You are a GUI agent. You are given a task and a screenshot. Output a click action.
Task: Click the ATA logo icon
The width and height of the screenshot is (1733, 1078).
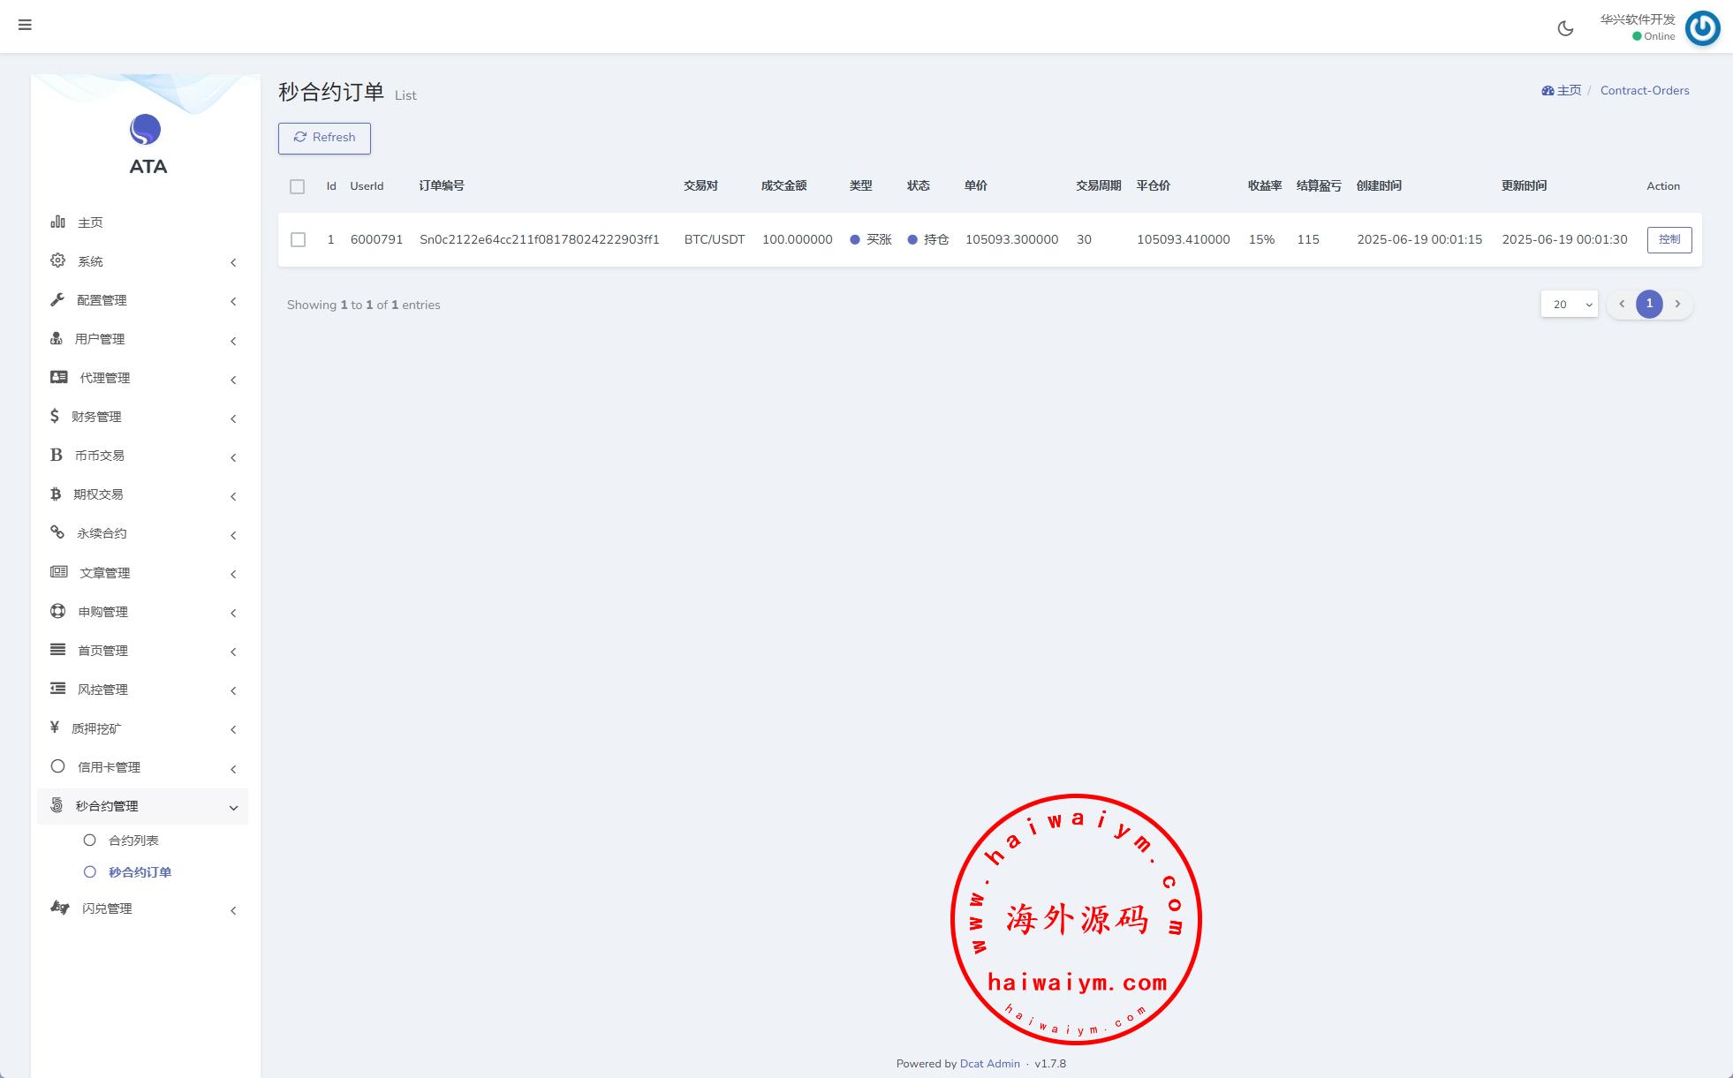[x=146, y=131]
